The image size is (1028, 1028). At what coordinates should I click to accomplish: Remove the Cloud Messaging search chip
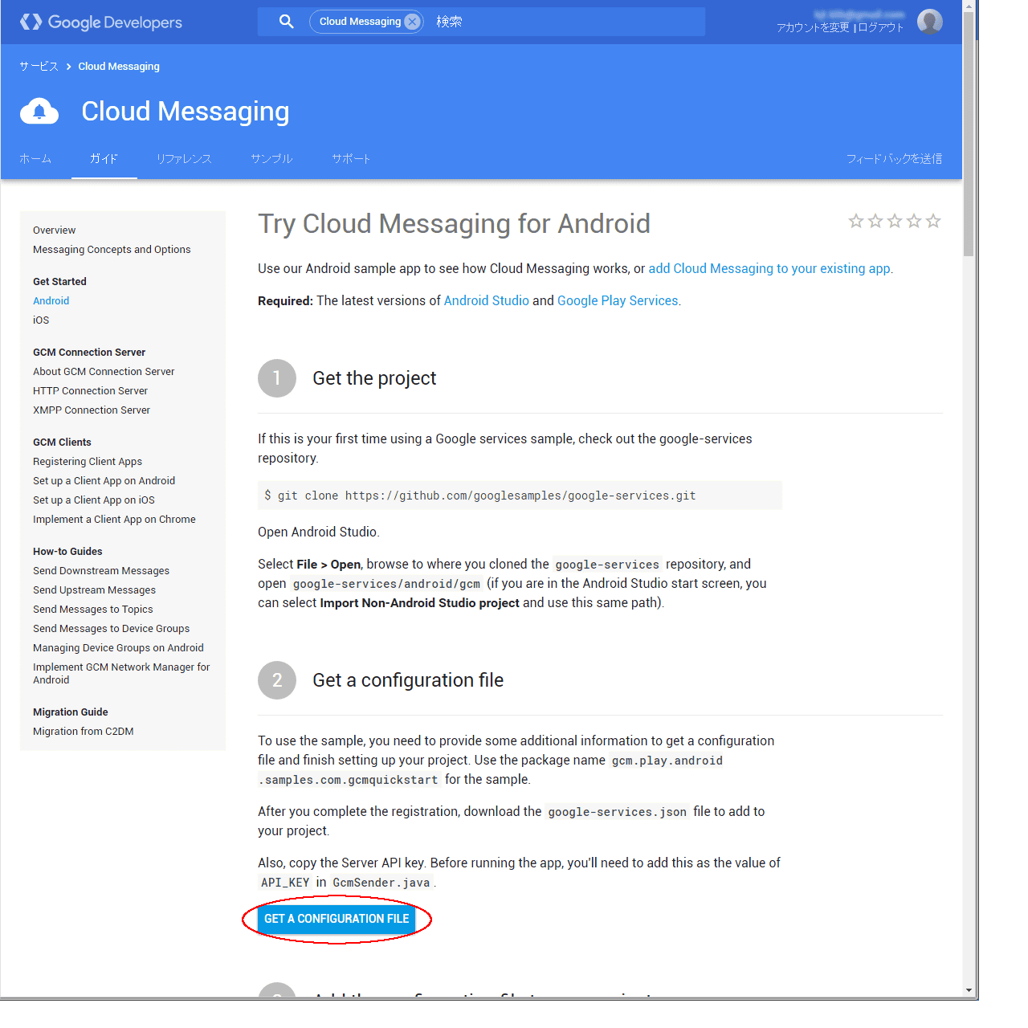[x=412, y=22]
